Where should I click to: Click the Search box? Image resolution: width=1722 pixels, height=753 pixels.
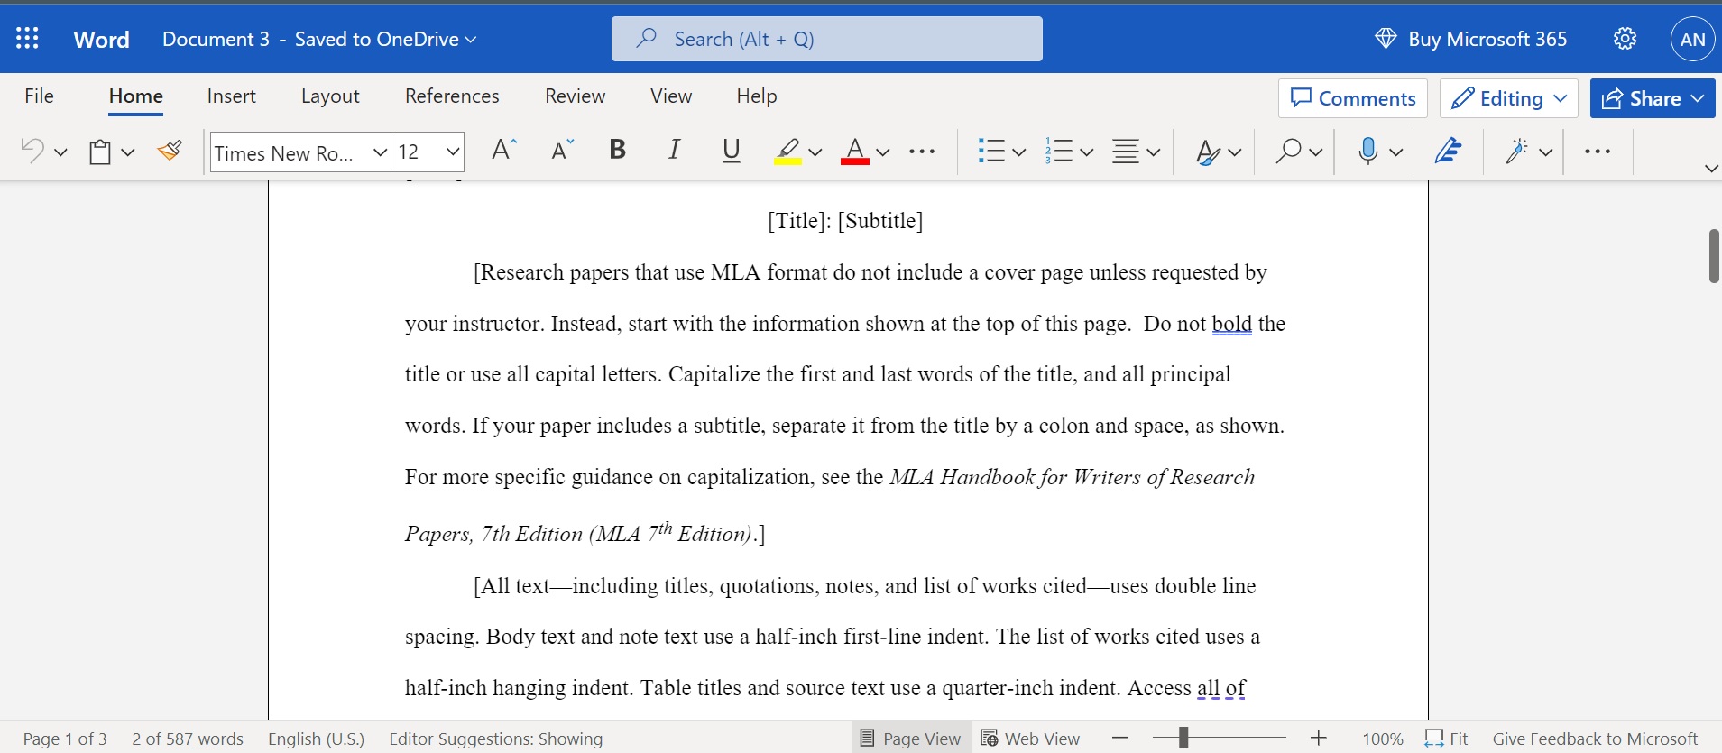pos(826,39)
